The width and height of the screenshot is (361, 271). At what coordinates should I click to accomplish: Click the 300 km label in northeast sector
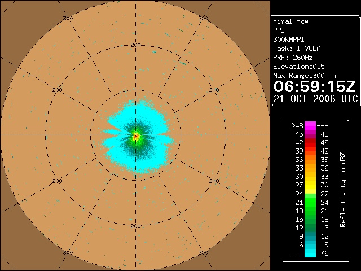[x=203, y=18]
